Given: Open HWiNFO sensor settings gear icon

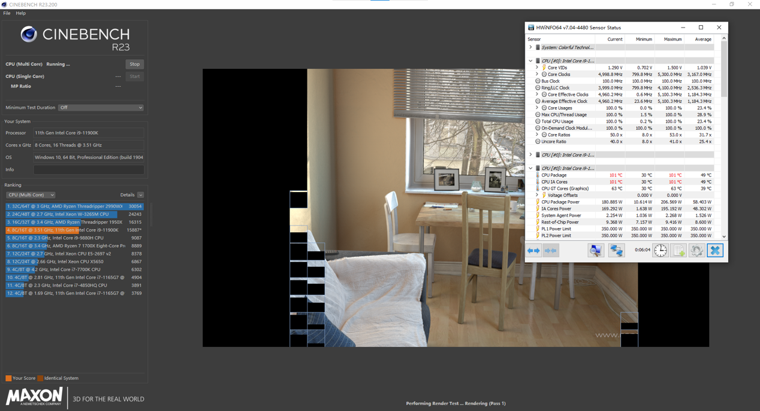Looking at the screenshot, I should (x=696, y=251).
